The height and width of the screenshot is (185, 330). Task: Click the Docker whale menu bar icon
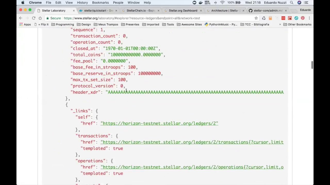[201, 3]
